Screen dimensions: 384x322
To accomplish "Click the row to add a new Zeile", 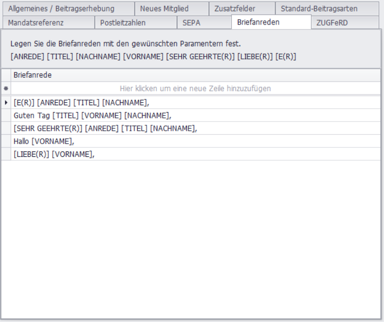I will (195, 88).
